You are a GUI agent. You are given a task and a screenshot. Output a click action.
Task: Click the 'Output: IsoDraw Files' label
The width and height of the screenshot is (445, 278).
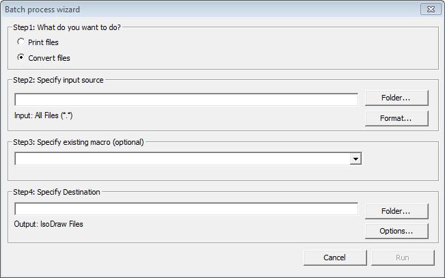click(49, 223)
